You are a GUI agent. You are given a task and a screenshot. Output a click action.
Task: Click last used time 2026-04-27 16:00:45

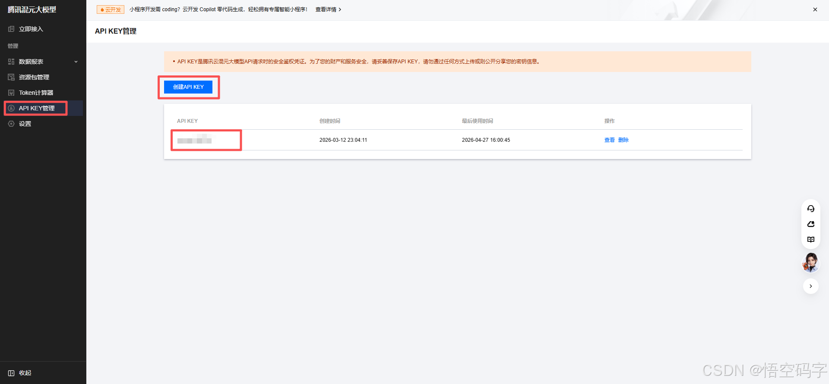click(x=486, y=140)
